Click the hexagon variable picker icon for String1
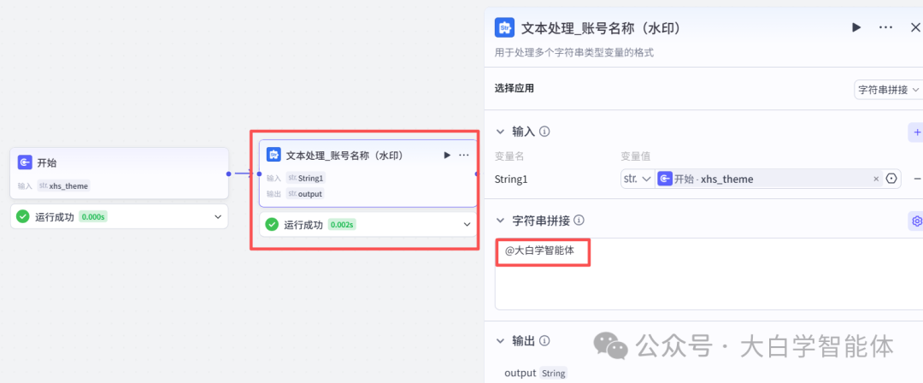The height and width of the screenshot is (383, 923). point(891,179)
